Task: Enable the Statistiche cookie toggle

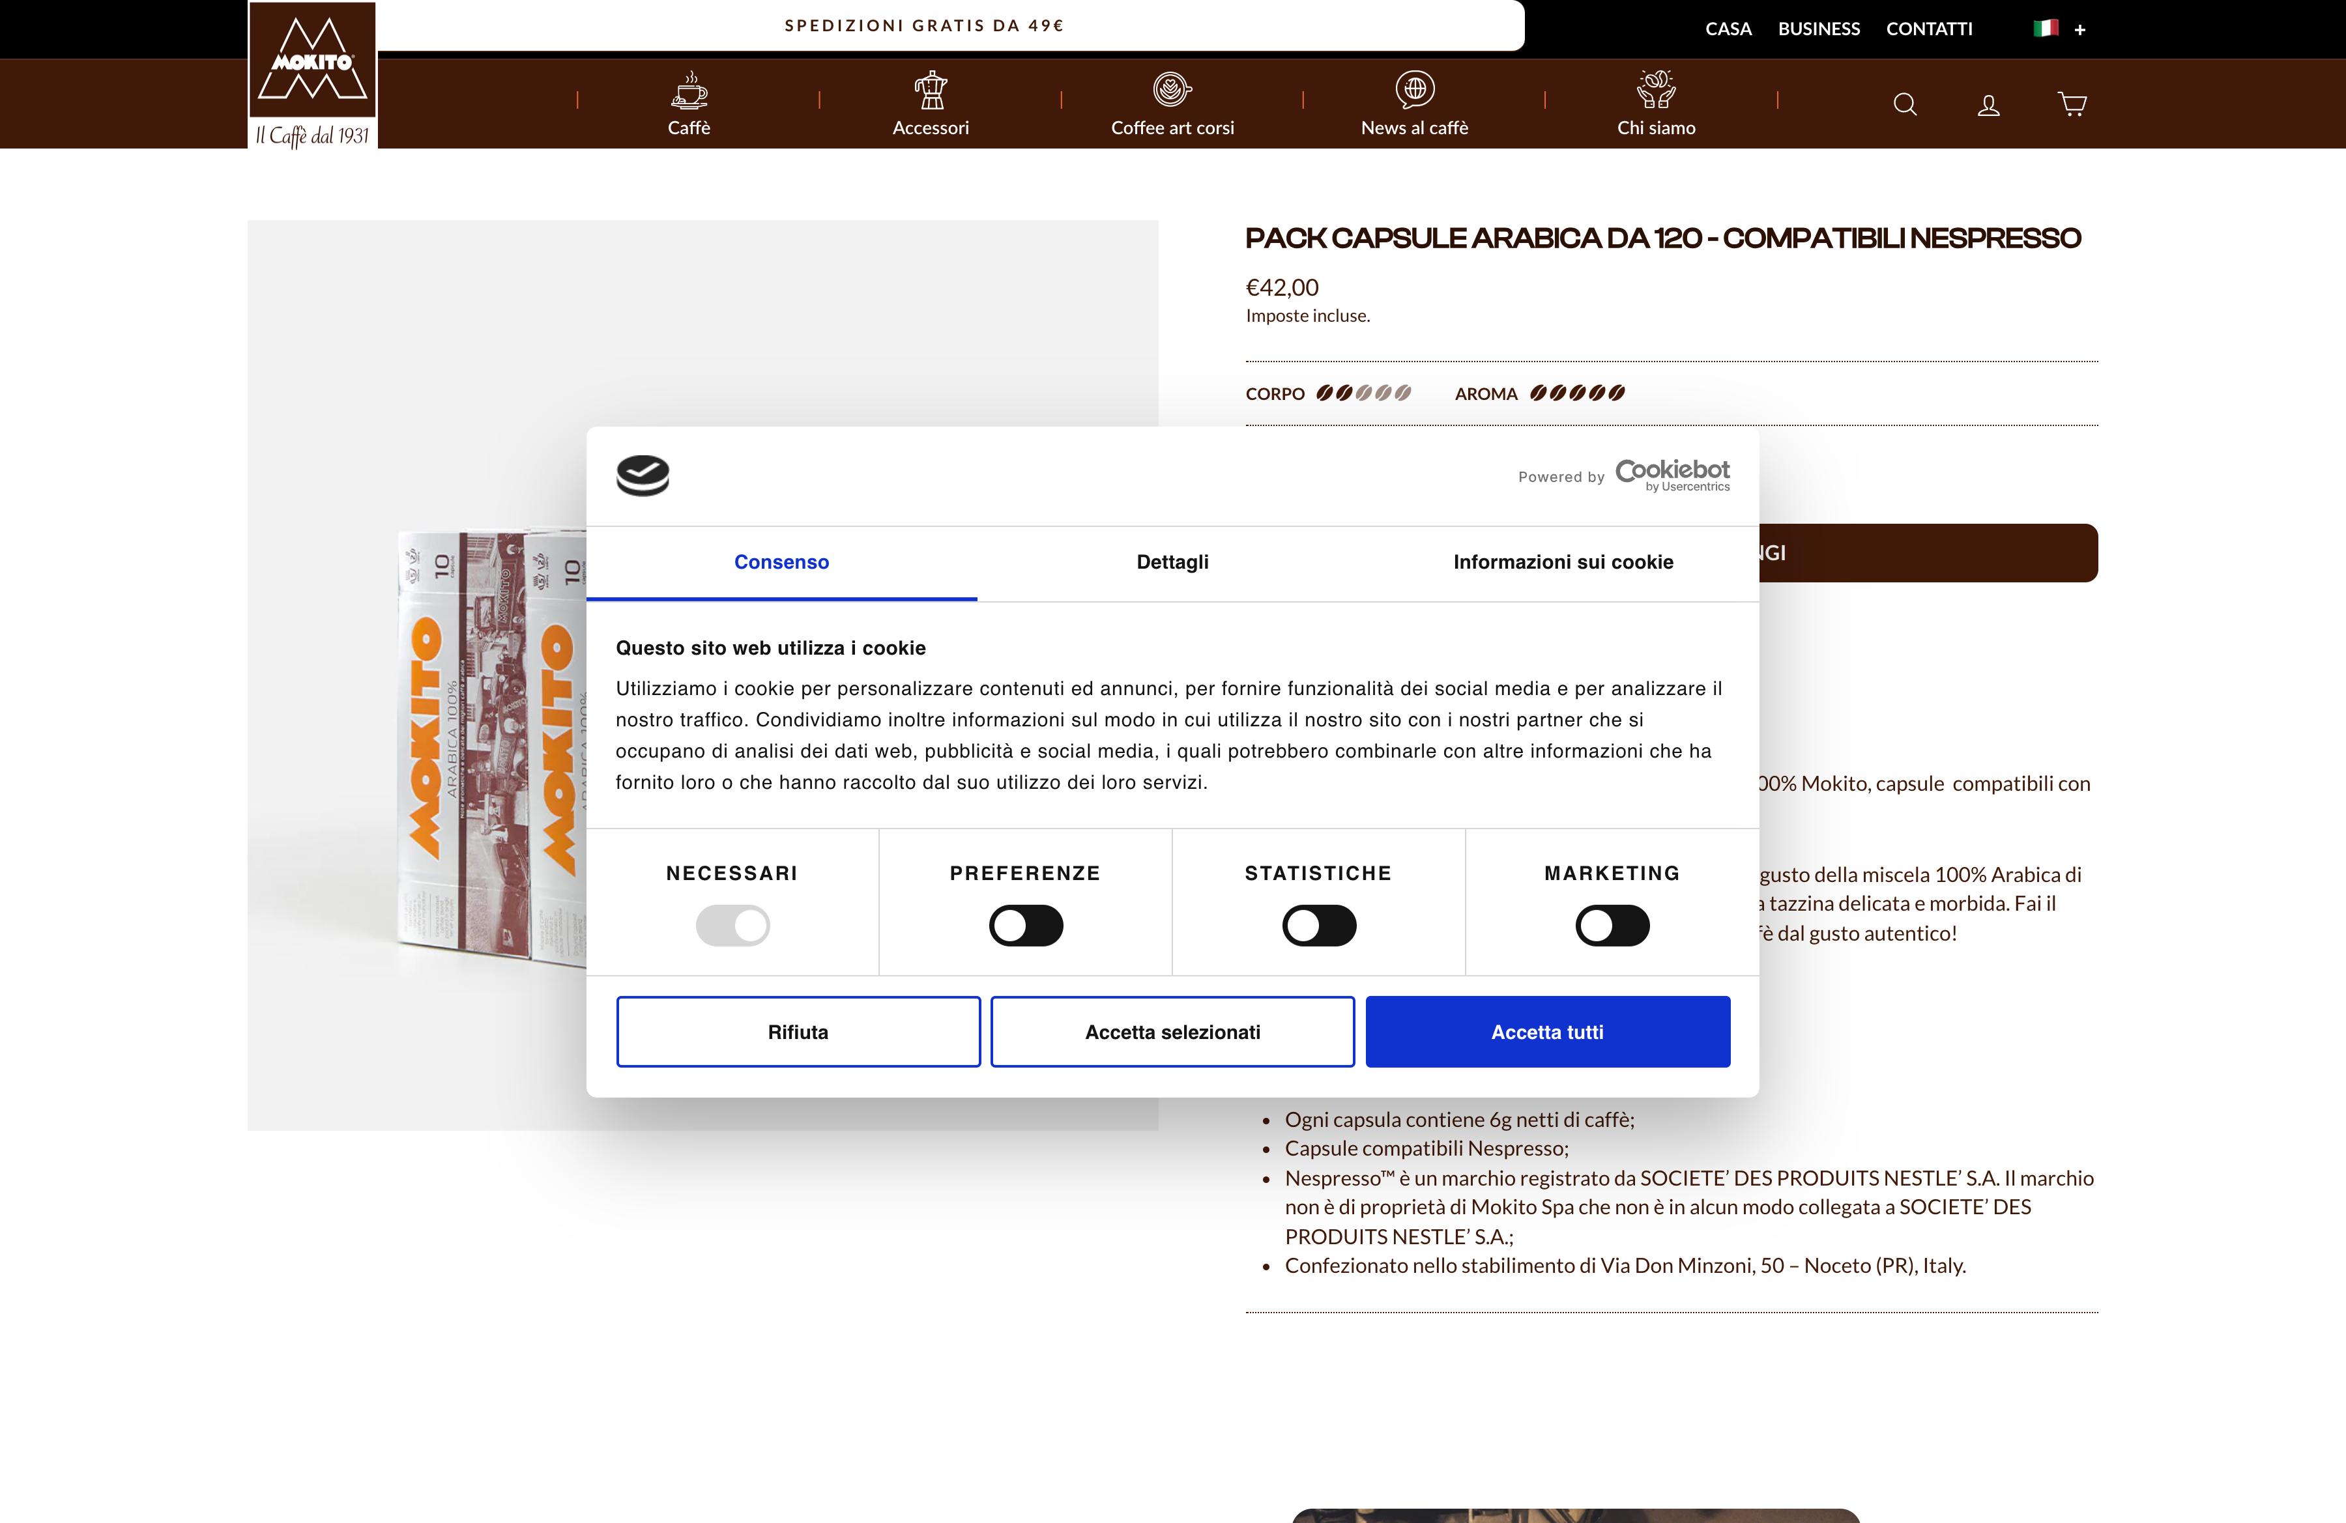Action: [1319, 925]
